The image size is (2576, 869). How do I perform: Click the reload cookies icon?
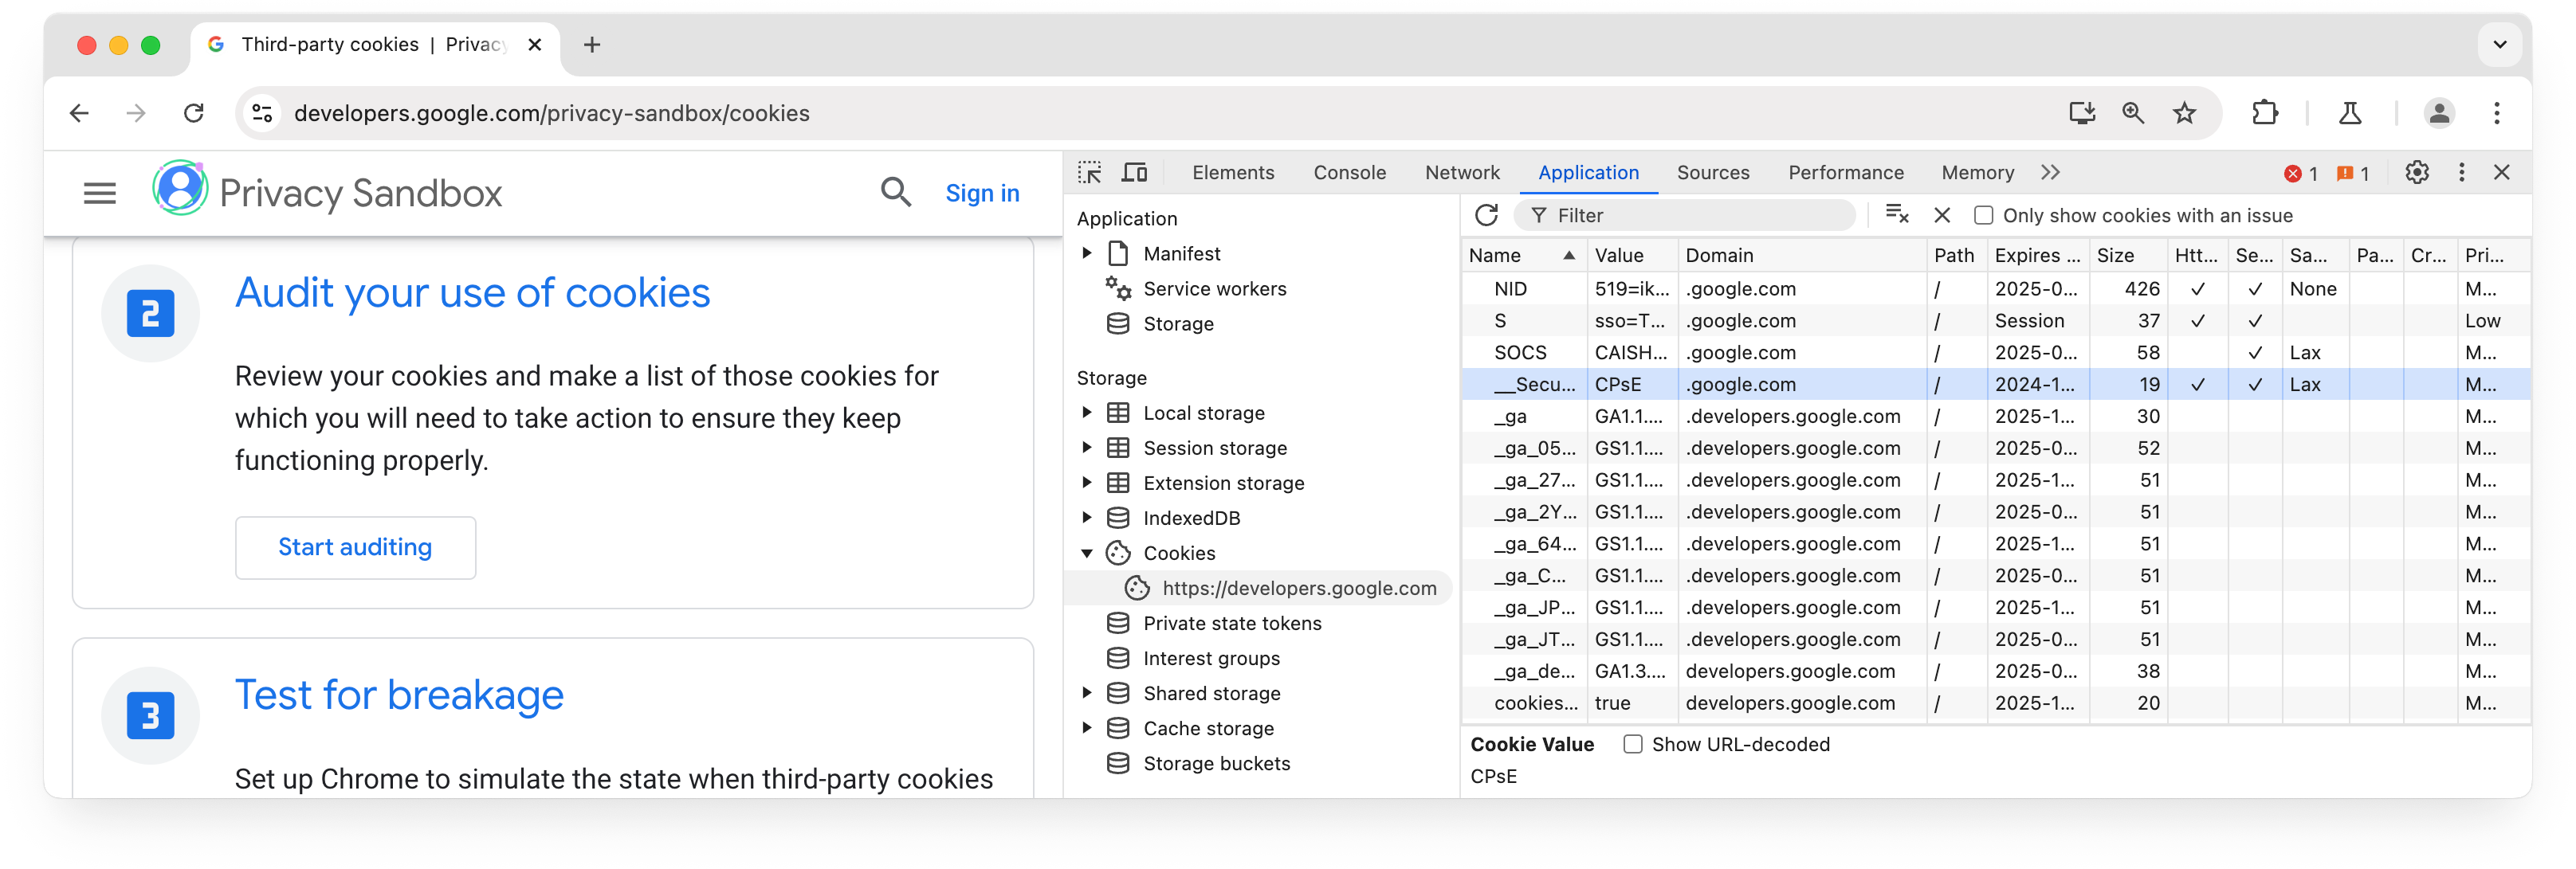pos(1485,215)
